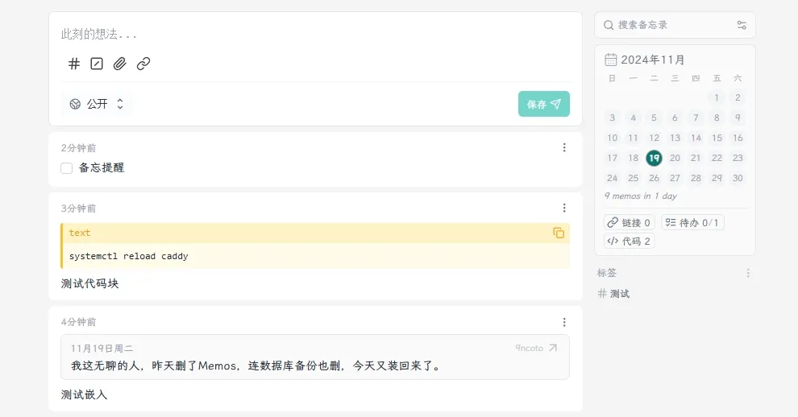Toggle the 待办 0/1 filter

point(692,222)
